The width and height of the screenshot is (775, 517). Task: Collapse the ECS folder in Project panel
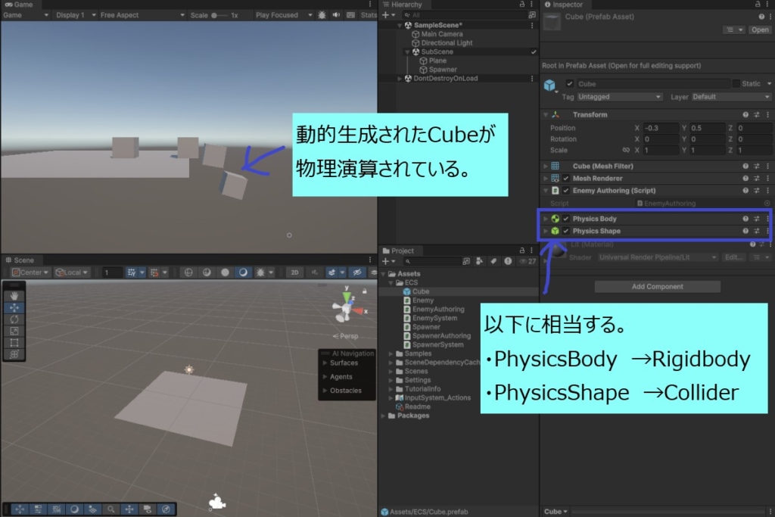coord(389,282)
